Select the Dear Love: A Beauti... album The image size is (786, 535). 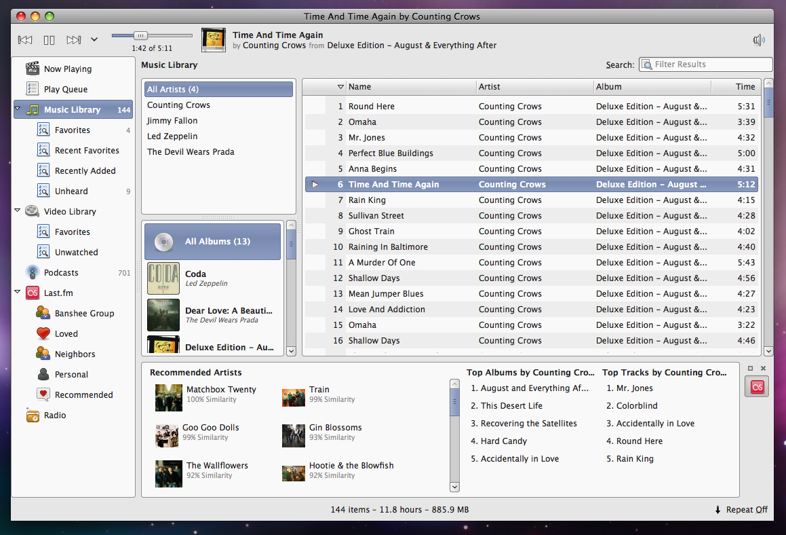[x=213, y=314]
